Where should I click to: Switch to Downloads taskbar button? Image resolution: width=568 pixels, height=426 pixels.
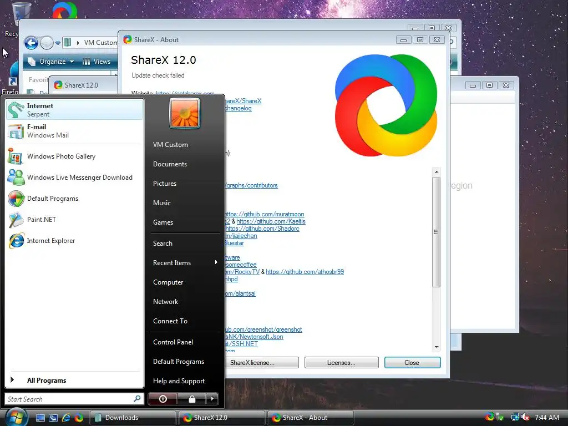[133, 418]
